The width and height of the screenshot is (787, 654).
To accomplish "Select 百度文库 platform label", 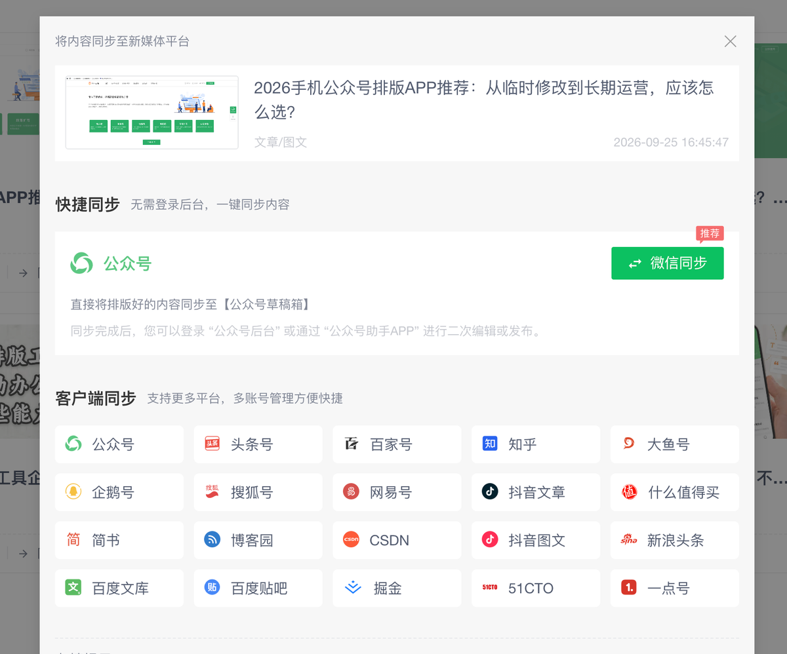I will (x=121, y=588).
